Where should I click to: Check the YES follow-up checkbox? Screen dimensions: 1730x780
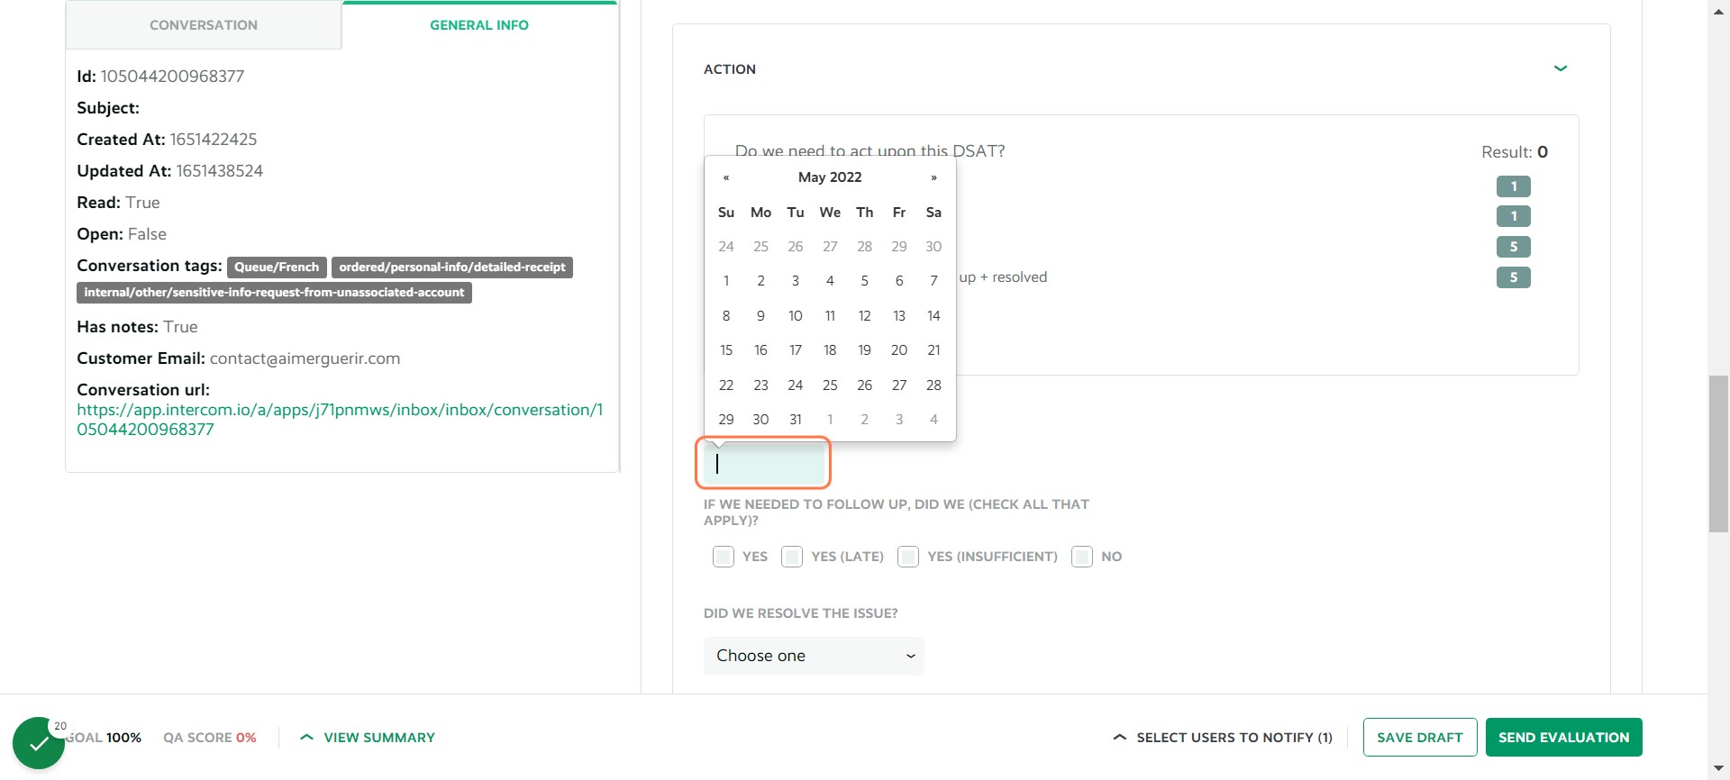tap(723, 557)
